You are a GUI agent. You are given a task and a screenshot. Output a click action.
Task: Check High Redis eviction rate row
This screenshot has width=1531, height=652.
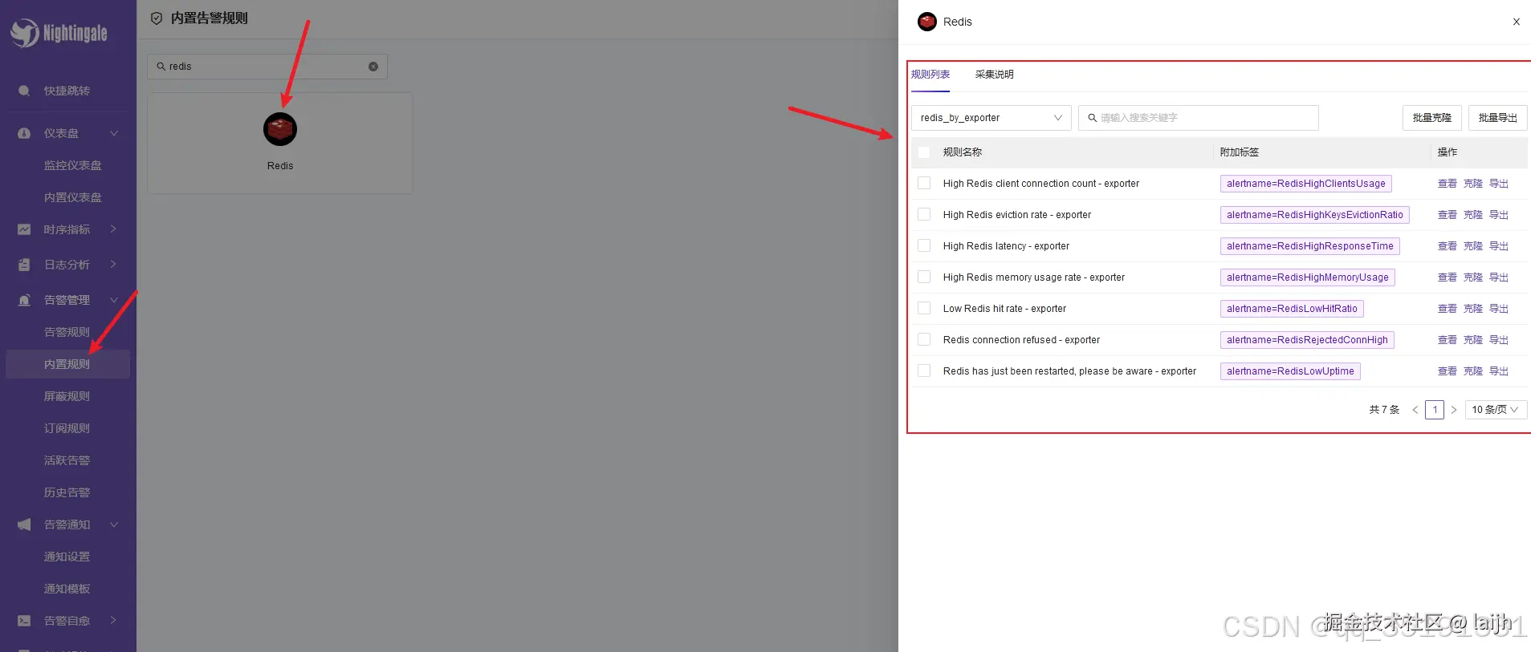(924, 215)
